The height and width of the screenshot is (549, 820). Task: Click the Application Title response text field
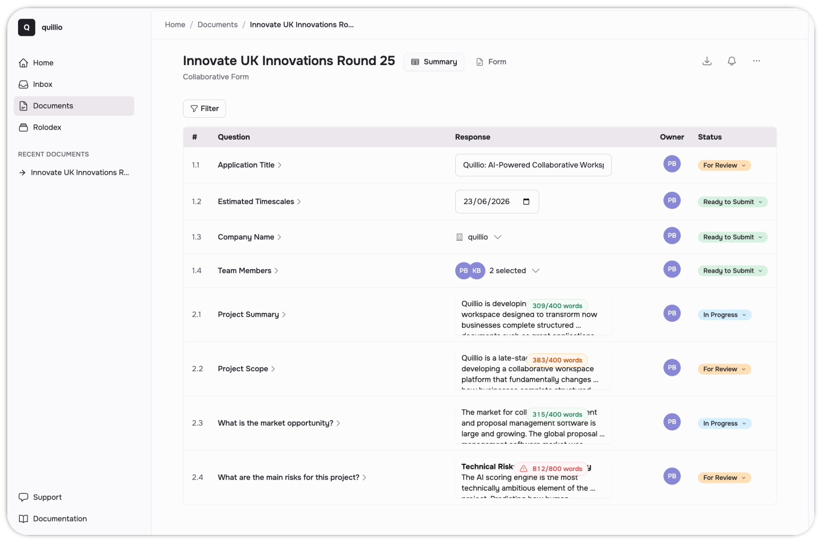(533, 165)
